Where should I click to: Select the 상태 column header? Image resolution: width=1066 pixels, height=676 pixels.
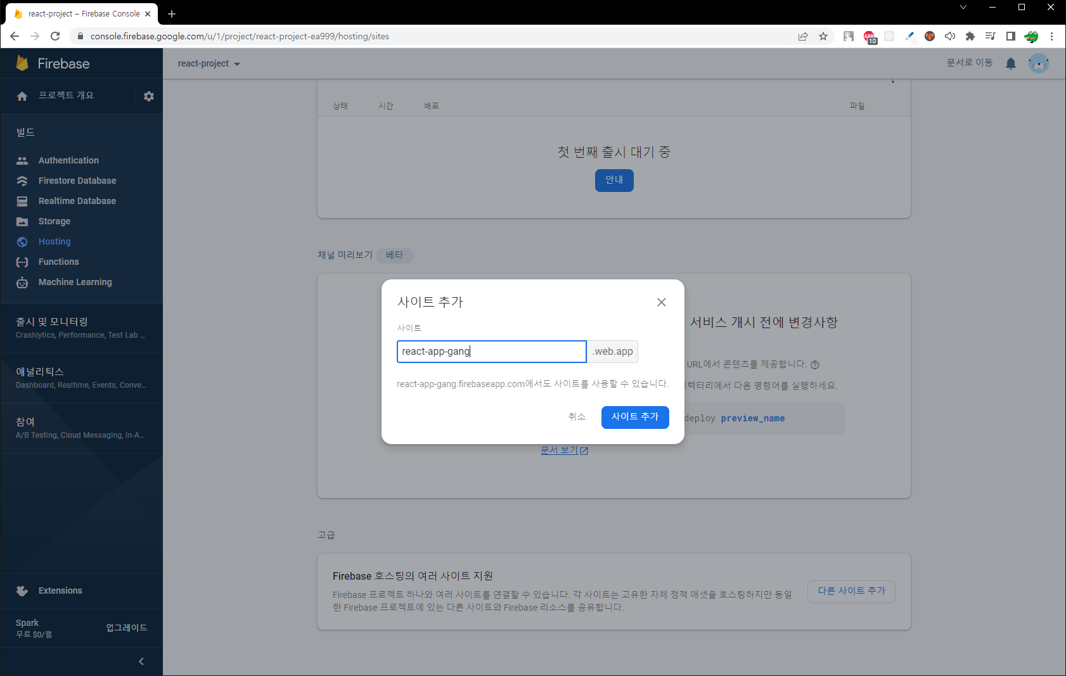tap(340, 106)
